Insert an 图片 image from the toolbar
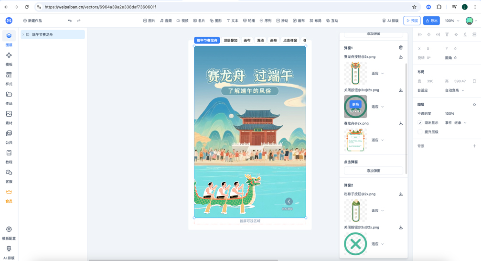 149,21
